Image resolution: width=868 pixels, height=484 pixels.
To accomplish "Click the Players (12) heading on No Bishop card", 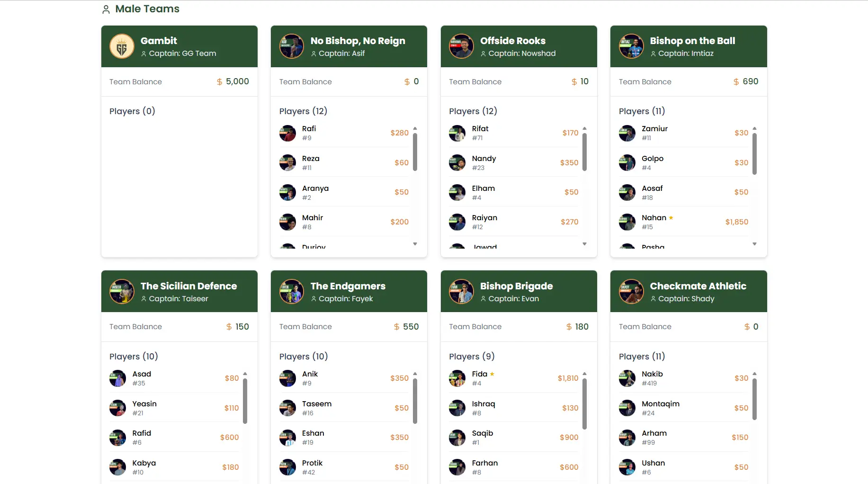I will (304, 111).
